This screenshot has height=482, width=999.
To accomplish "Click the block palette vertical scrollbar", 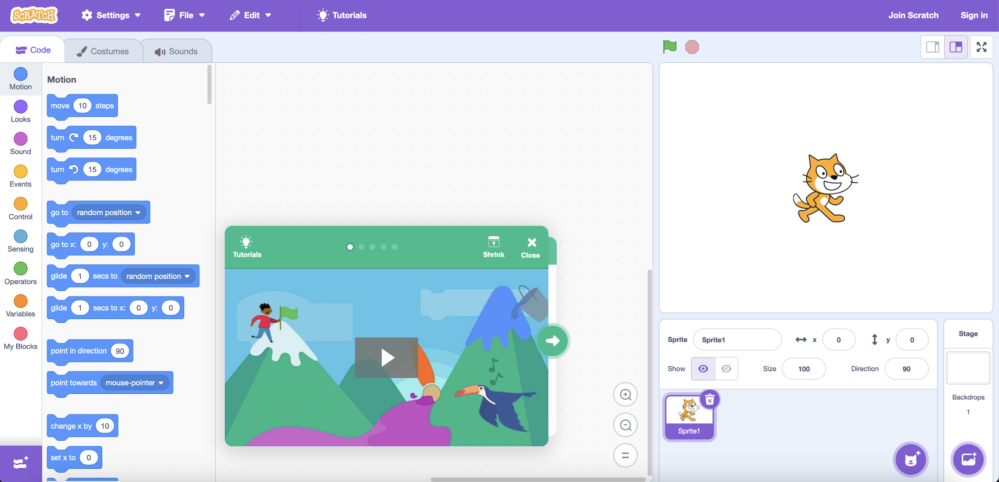I will click(x=209, y=84).
